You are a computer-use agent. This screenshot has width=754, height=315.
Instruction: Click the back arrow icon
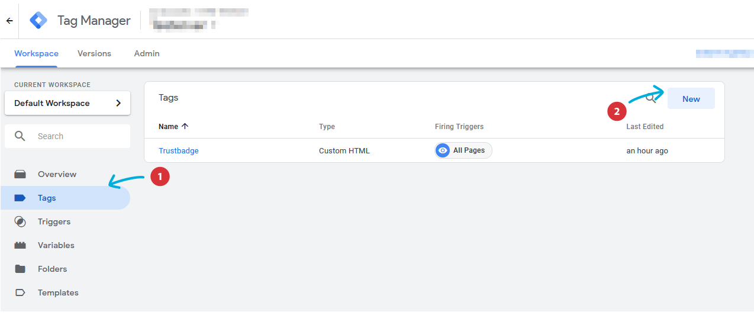tap(9, 21)
